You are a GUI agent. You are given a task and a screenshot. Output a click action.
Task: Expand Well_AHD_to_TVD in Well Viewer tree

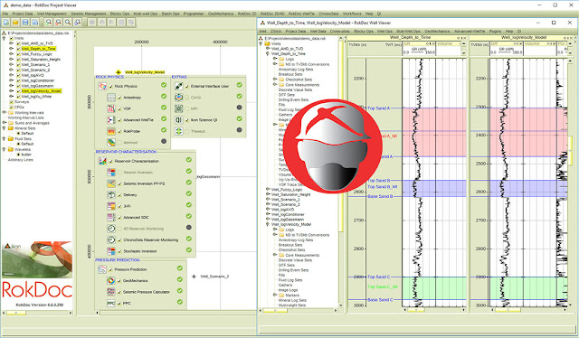(x=268, y=49)
